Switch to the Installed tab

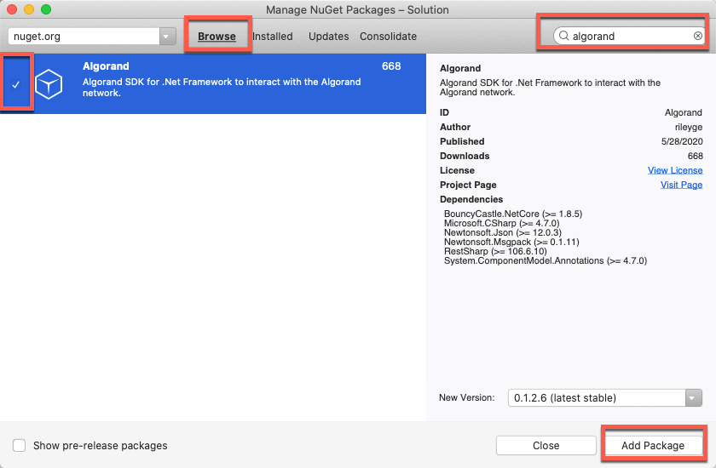[x=273, y=37]
